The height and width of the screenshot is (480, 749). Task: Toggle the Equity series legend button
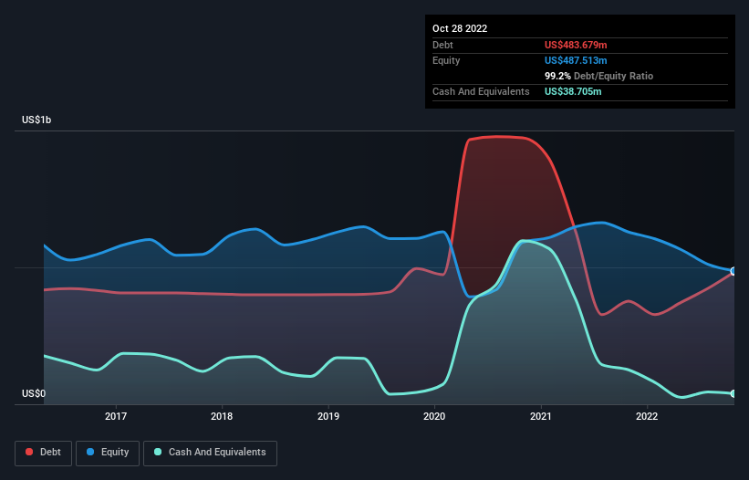108,453
